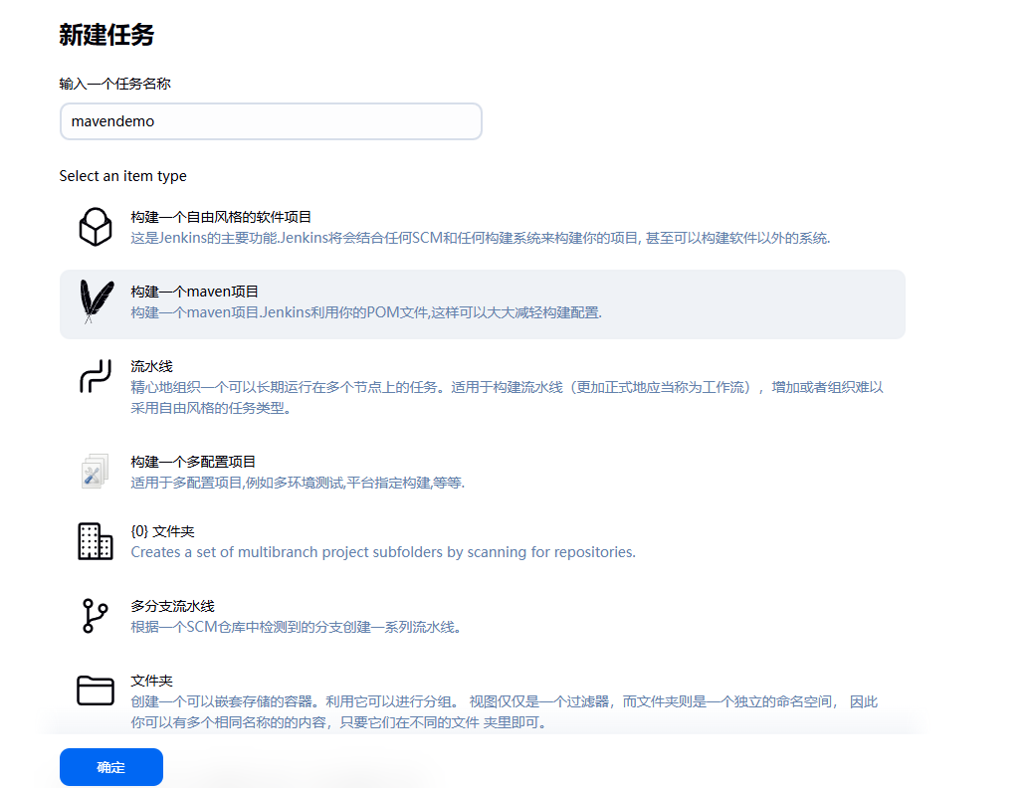Screen dimensions: 1029x788
Task: Click the 文件夹 folder icon
Action: 96,690
